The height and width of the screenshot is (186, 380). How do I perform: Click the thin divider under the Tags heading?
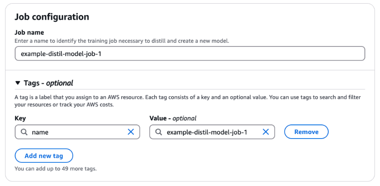pyautogui.click(x=190, y=90)
